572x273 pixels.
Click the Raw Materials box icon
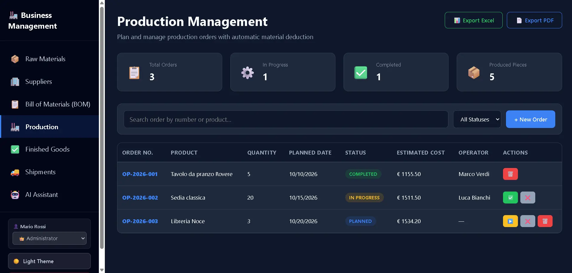coord(15,59)
